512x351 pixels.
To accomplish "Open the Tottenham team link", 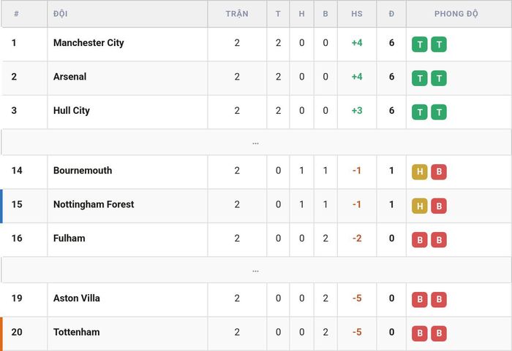I will (x=76, y=332).
